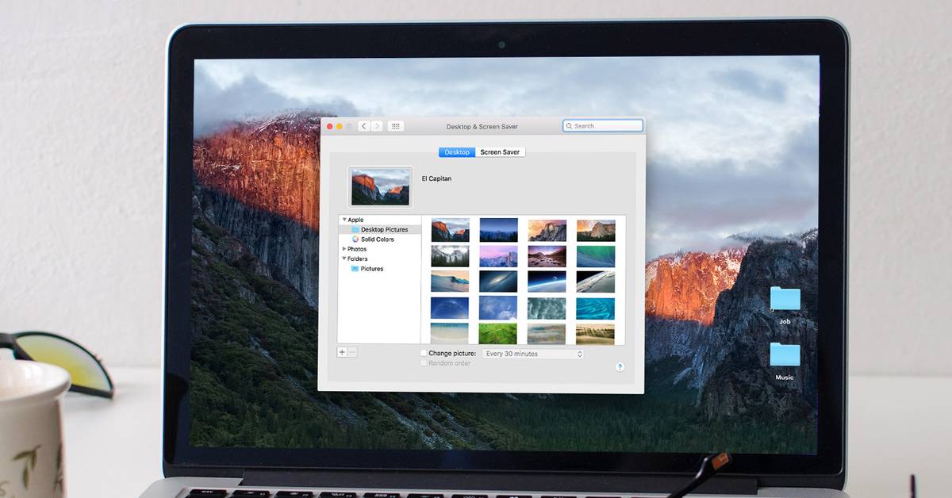Select the Desktop Pictures folder icon
The width and height of the screenshot is (952, 498).
click(x=356, y=229)
